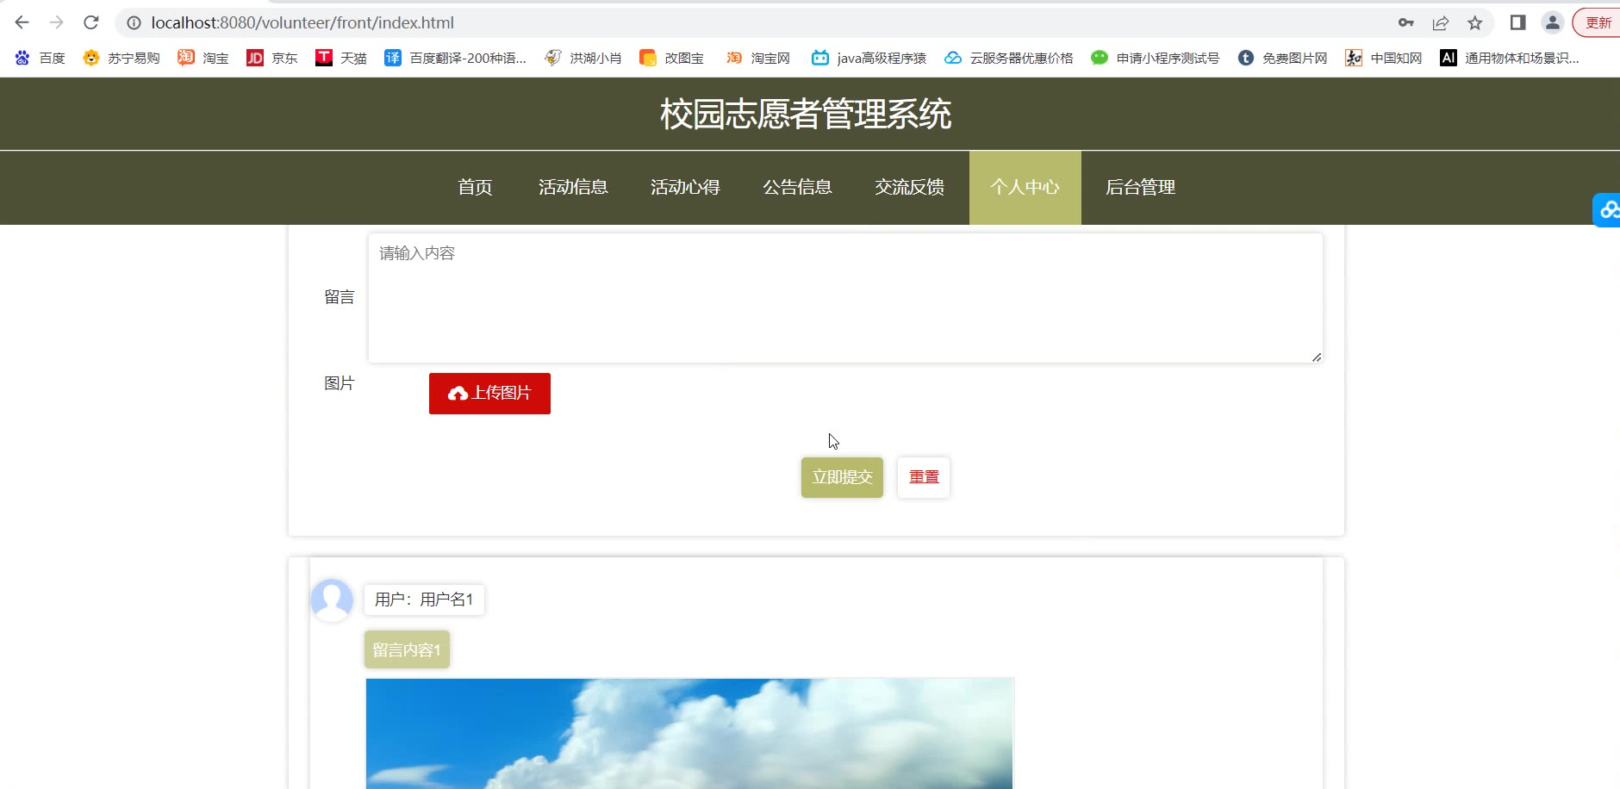Open the 天猫 bookmark
This screenshot has width=1620, height=789.
[x=341, y=58]
